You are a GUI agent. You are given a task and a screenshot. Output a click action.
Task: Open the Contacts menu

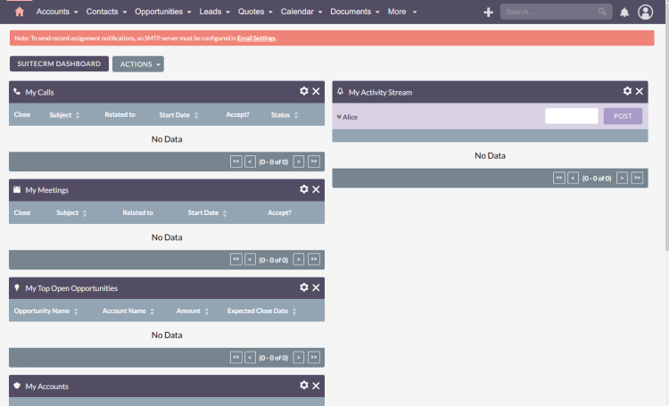pos(106,12)
